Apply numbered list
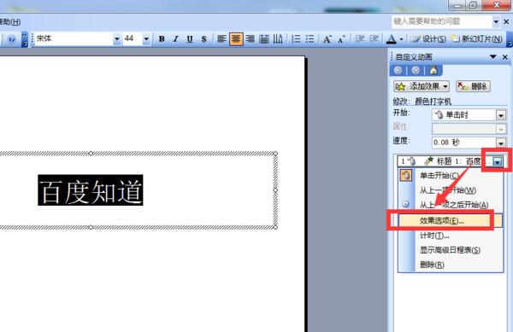This screenshot has width=513, height=332. 296,39
